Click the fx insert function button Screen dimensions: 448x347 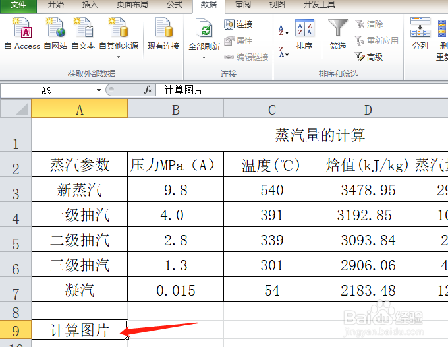click(148, 90)
